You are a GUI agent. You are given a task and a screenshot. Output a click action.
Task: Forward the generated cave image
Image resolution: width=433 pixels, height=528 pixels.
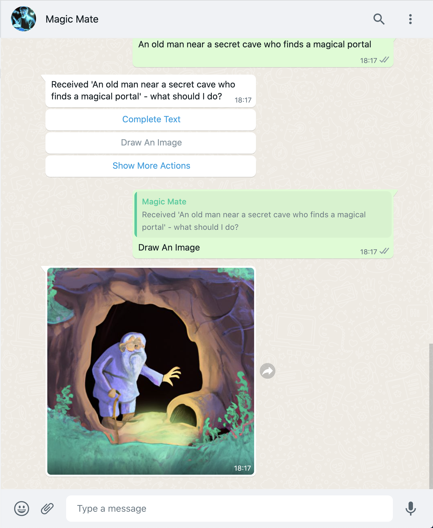coord(268,371)
